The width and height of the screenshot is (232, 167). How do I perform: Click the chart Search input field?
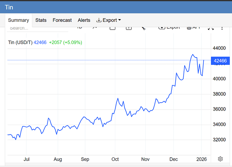click(x=38, y=29)
